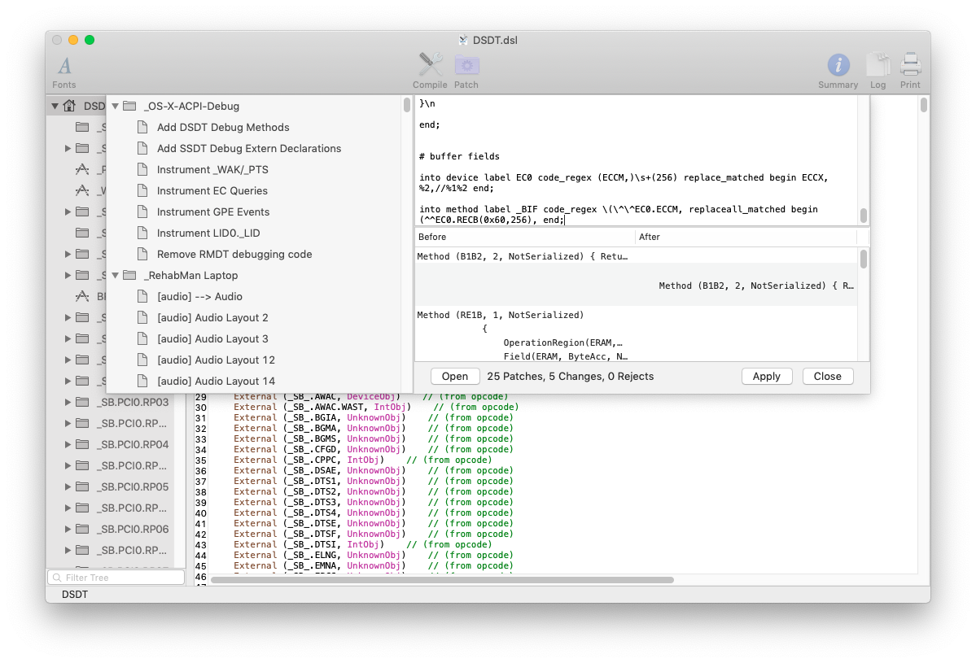Image resolution: width=976 pixels, height=663 pixels.
Task: Click the DSDT home icon in tree
Action: click(x=70, y=106)
